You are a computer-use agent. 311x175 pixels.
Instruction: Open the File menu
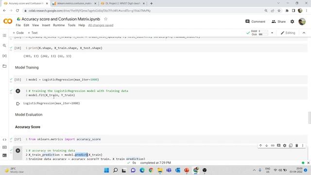tap(18, 25)
